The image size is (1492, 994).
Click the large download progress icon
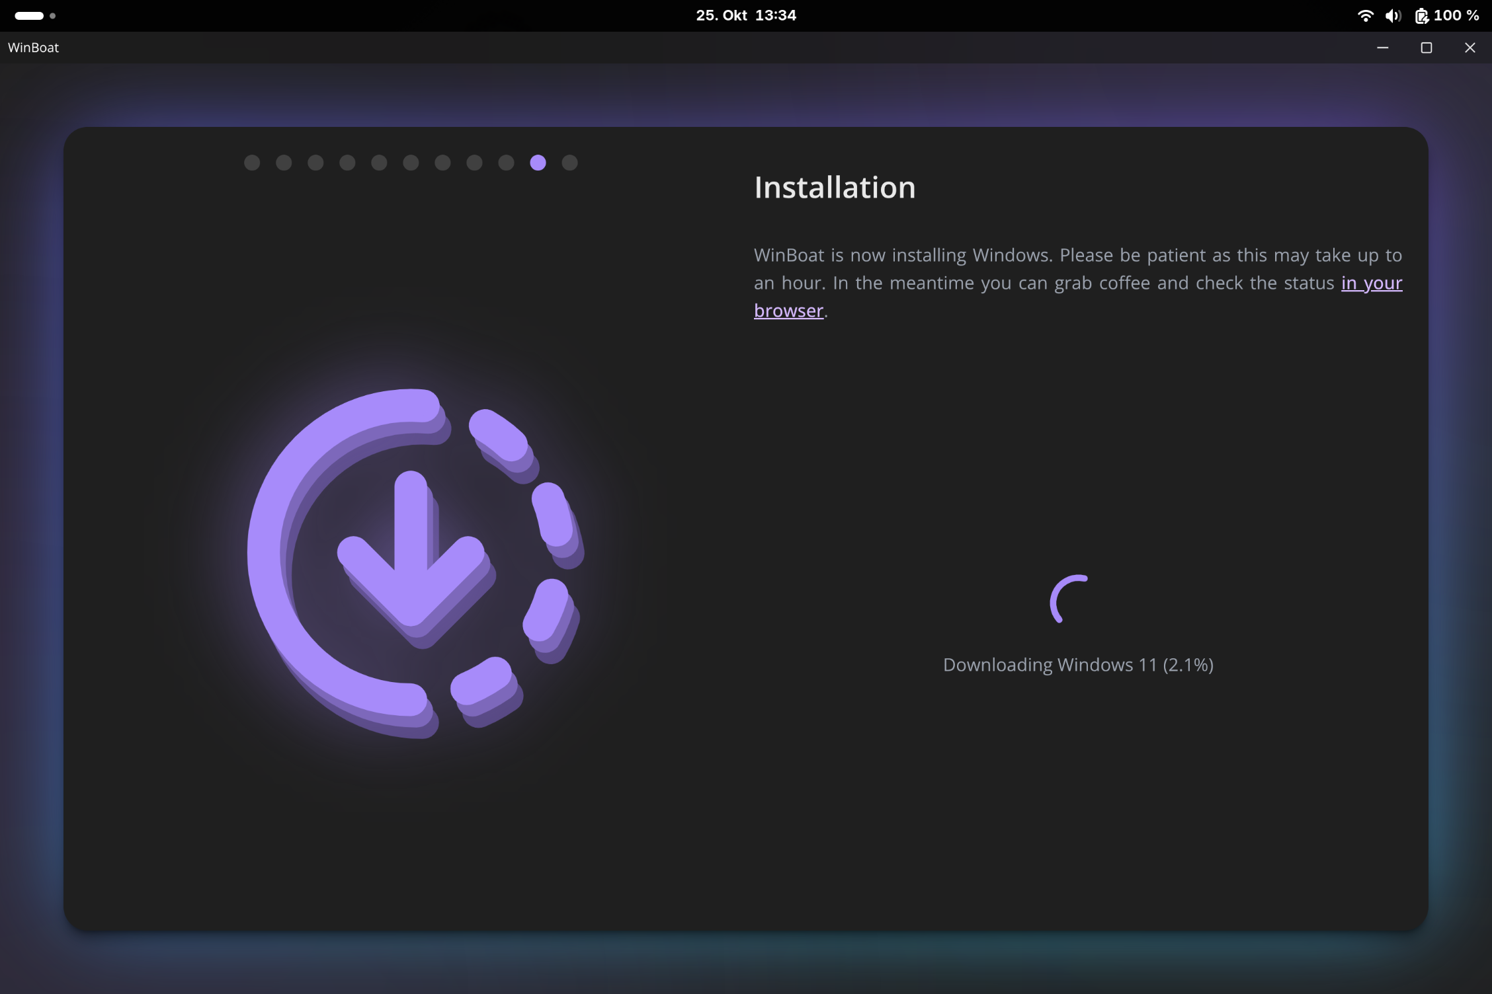(415, 562)
